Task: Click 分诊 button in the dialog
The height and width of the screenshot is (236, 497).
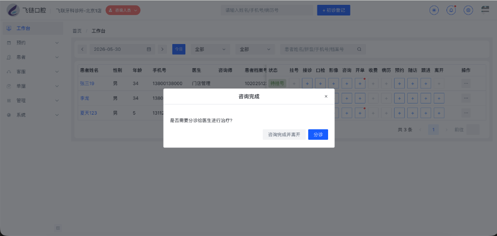Action: point(318,134)
